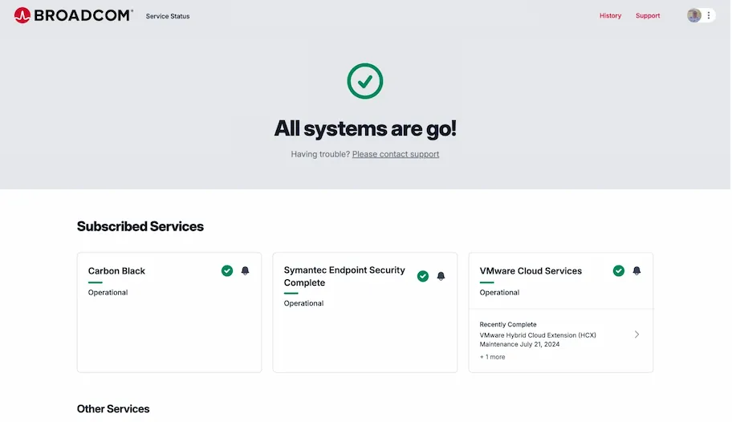The image size is (732, 422).
Task: Click Symantec 'Operational' status text
Action: click(x=303, y=303)
